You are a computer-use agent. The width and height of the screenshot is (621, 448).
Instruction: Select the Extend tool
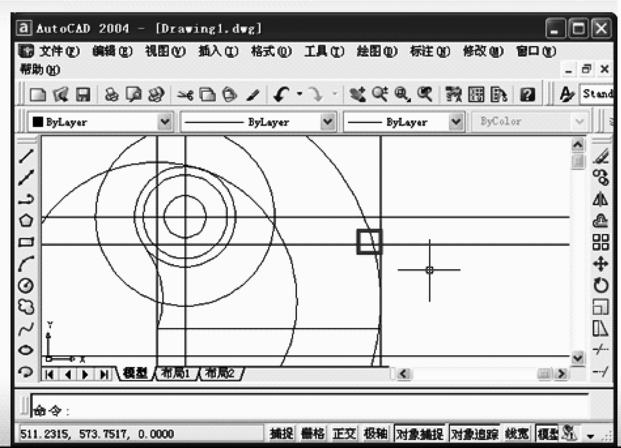(x=601, y=371)
